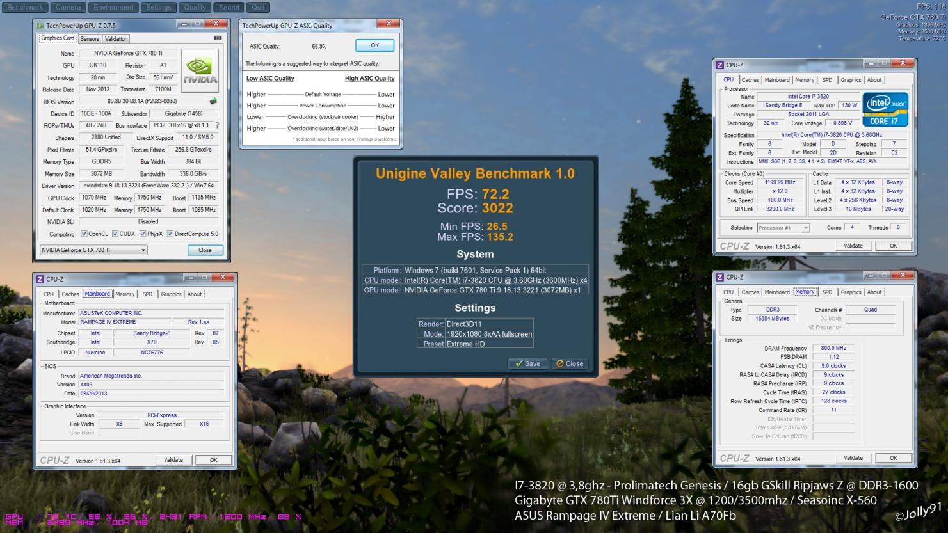The height and width of the screenshot is (533, 948).
Task: Click Validate in CPU-Z Mainboard window
Action: pos(173,460)
